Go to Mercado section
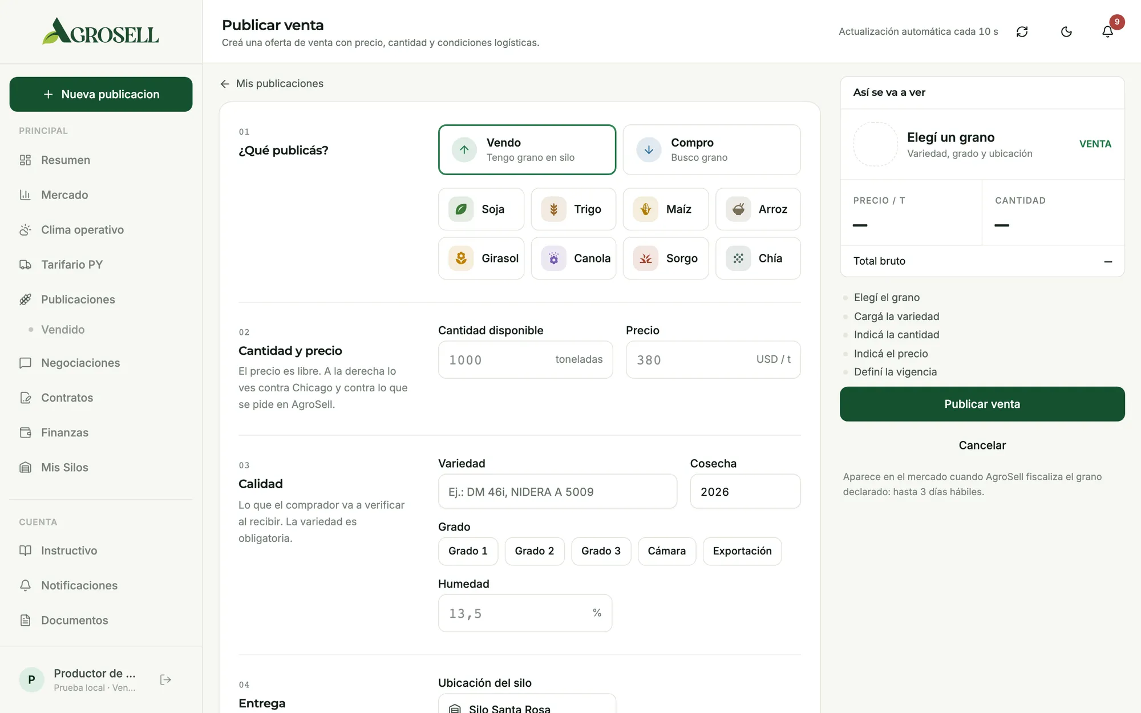1141x713 pixels. coord(101,195)
